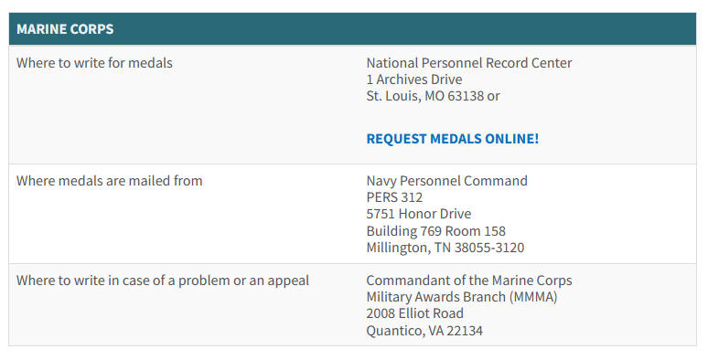Click the 'St. Louis, MO 63138 or' line
708x360 pixels.
point(433,96)
